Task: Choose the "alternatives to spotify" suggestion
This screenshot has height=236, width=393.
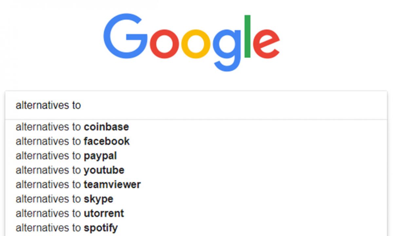Action: point(66,227)
